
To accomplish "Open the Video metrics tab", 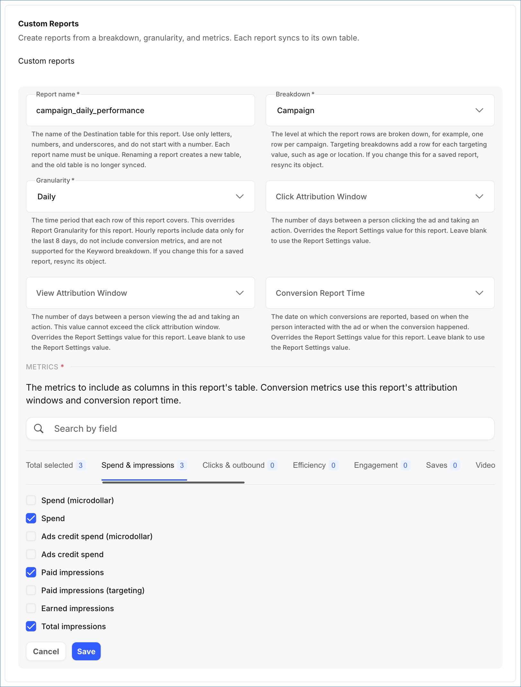I will pos(485,465).
